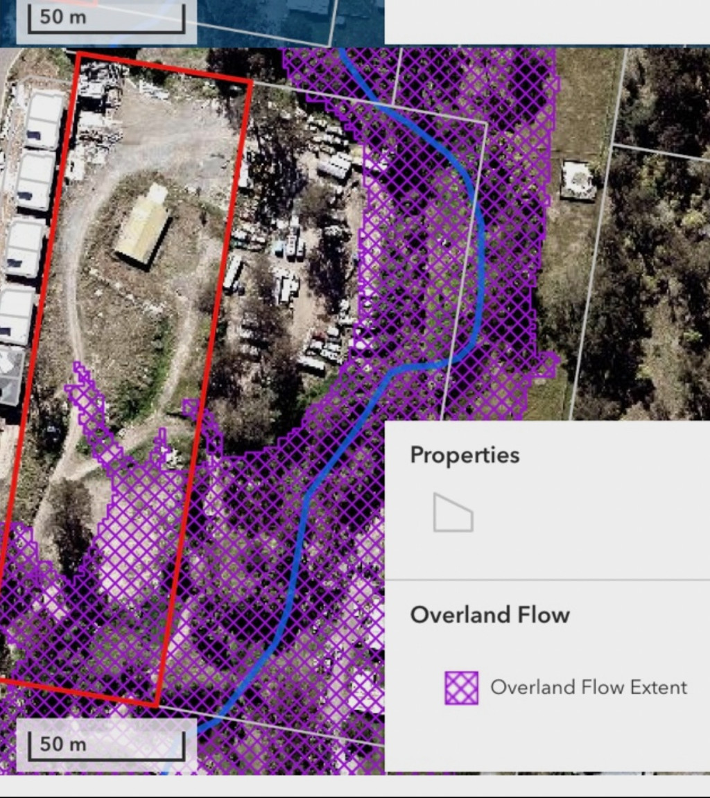
Task: Click the Properties polygon legend symbol
Action: point(453,512)
